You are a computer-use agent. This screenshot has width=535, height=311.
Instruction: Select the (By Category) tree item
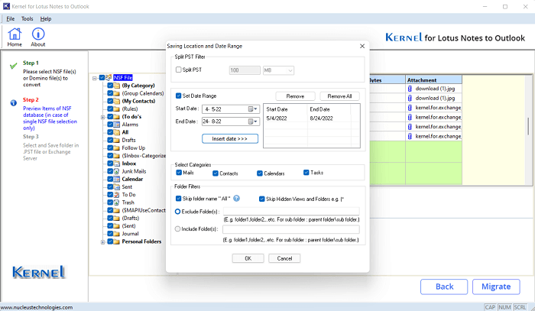[138, 86]
